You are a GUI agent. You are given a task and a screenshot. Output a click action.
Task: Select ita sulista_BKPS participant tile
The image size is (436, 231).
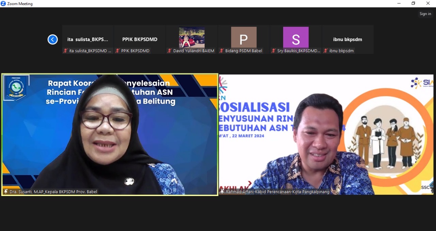[88, 39]
